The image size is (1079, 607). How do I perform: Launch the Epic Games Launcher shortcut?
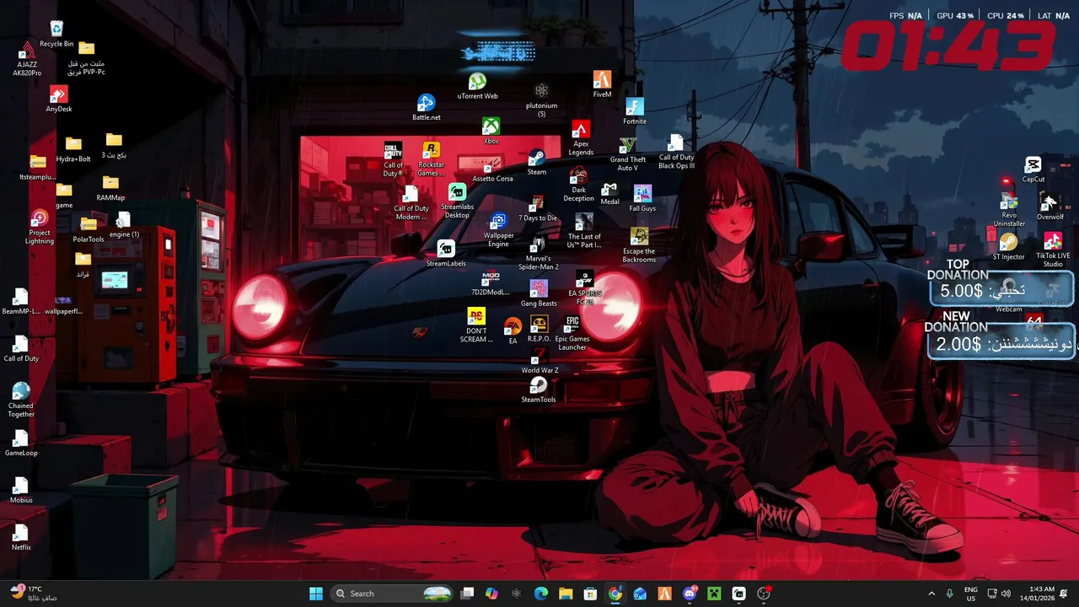(572, 334)
